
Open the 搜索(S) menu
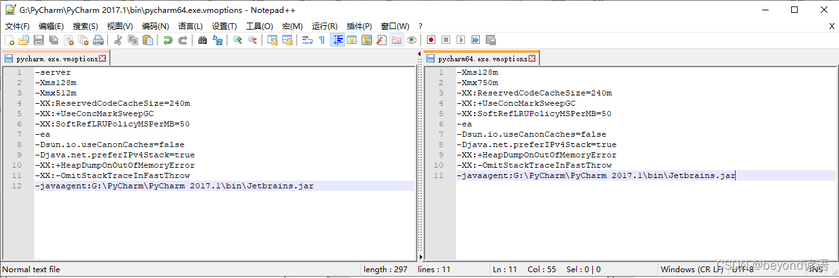point(85,26)
